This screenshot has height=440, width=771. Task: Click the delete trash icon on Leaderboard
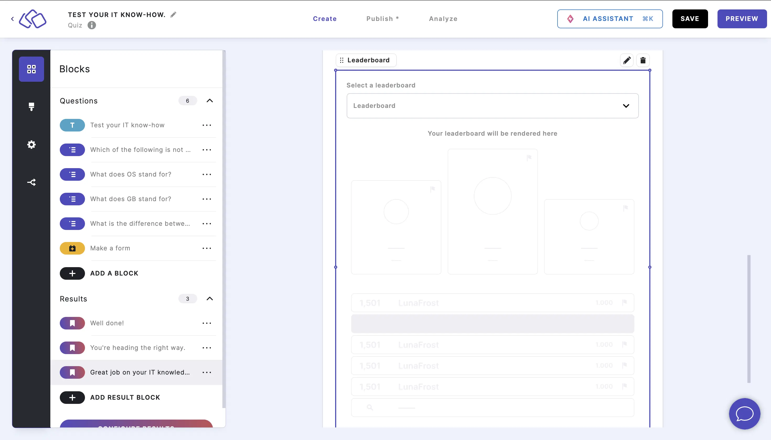click(643, 60)
